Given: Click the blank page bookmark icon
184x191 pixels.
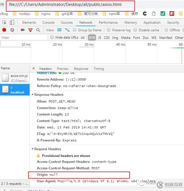Looking at the screenshot, I should (x=154, y=14).
